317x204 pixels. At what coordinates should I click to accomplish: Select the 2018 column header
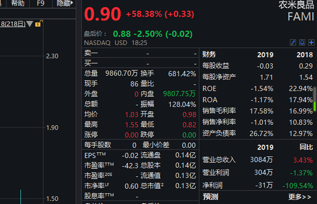(x=305, y=55)
